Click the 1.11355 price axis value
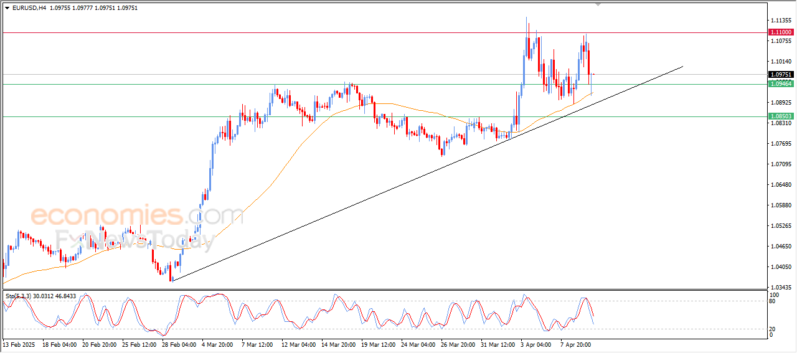This screenshot has height=353, width=797. (781, 21)
